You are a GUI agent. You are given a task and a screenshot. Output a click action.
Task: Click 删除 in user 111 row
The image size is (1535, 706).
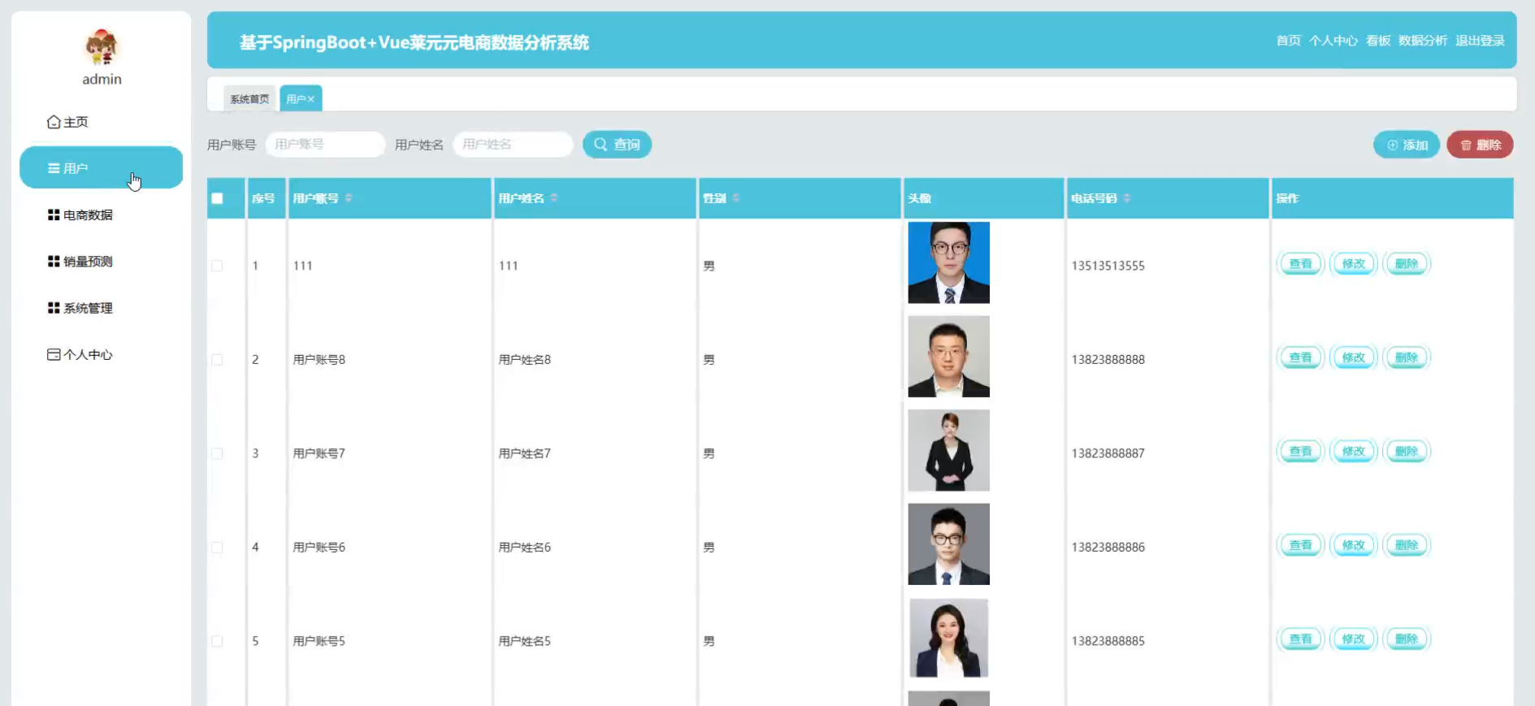tap(1407, 264)
